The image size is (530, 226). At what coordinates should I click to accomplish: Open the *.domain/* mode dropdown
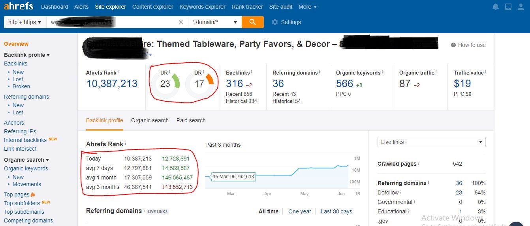pos(214,22)
